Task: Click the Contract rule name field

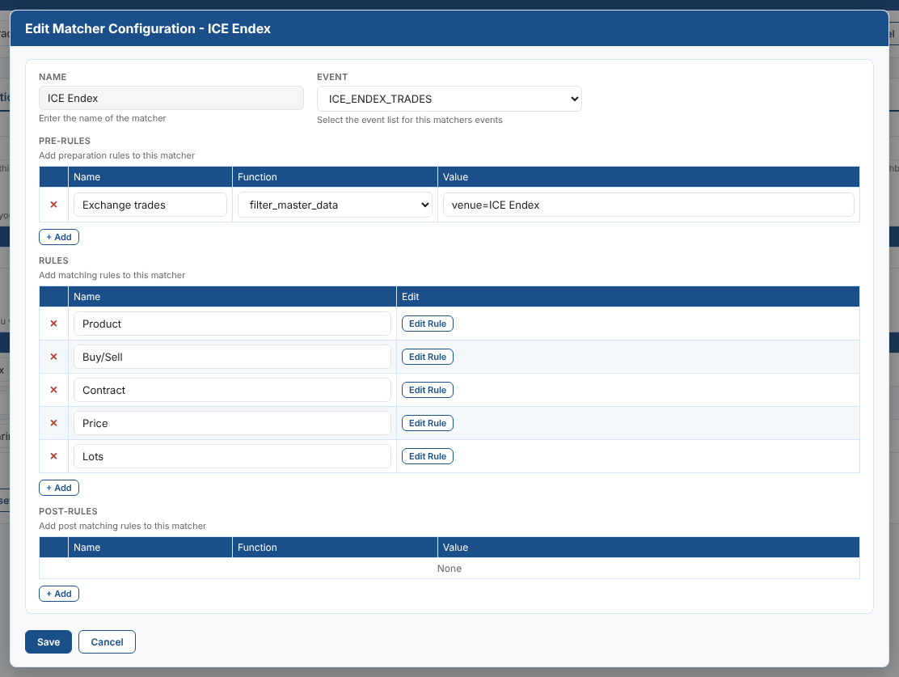Action: point(232,390)
